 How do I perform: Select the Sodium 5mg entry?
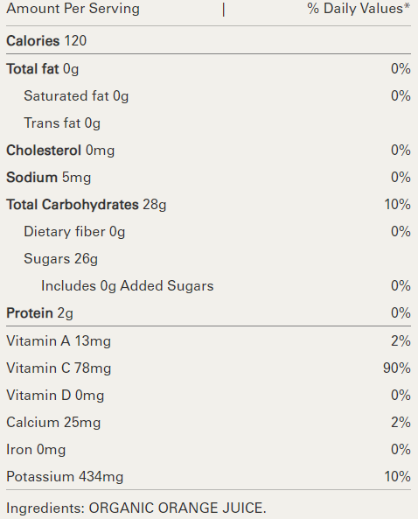point(49,178)
